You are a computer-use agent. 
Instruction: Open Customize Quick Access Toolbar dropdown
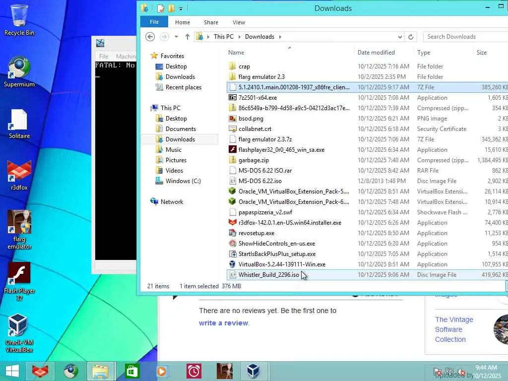point(181,8)
